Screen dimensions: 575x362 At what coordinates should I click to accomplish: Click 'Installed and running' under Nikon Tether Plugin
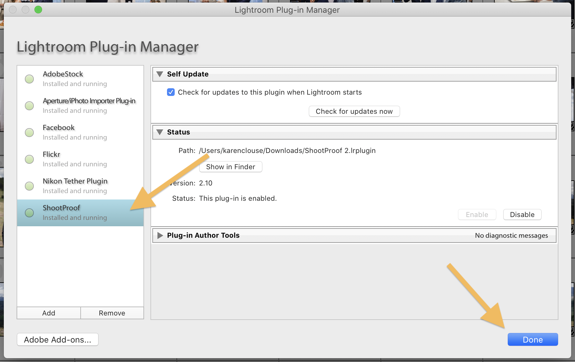[x=75, y=191]
